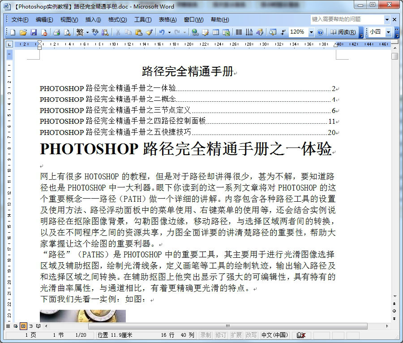Open the 帮助(H) menu
Viewport: 403px width, 343px height.
pos(220,20)
